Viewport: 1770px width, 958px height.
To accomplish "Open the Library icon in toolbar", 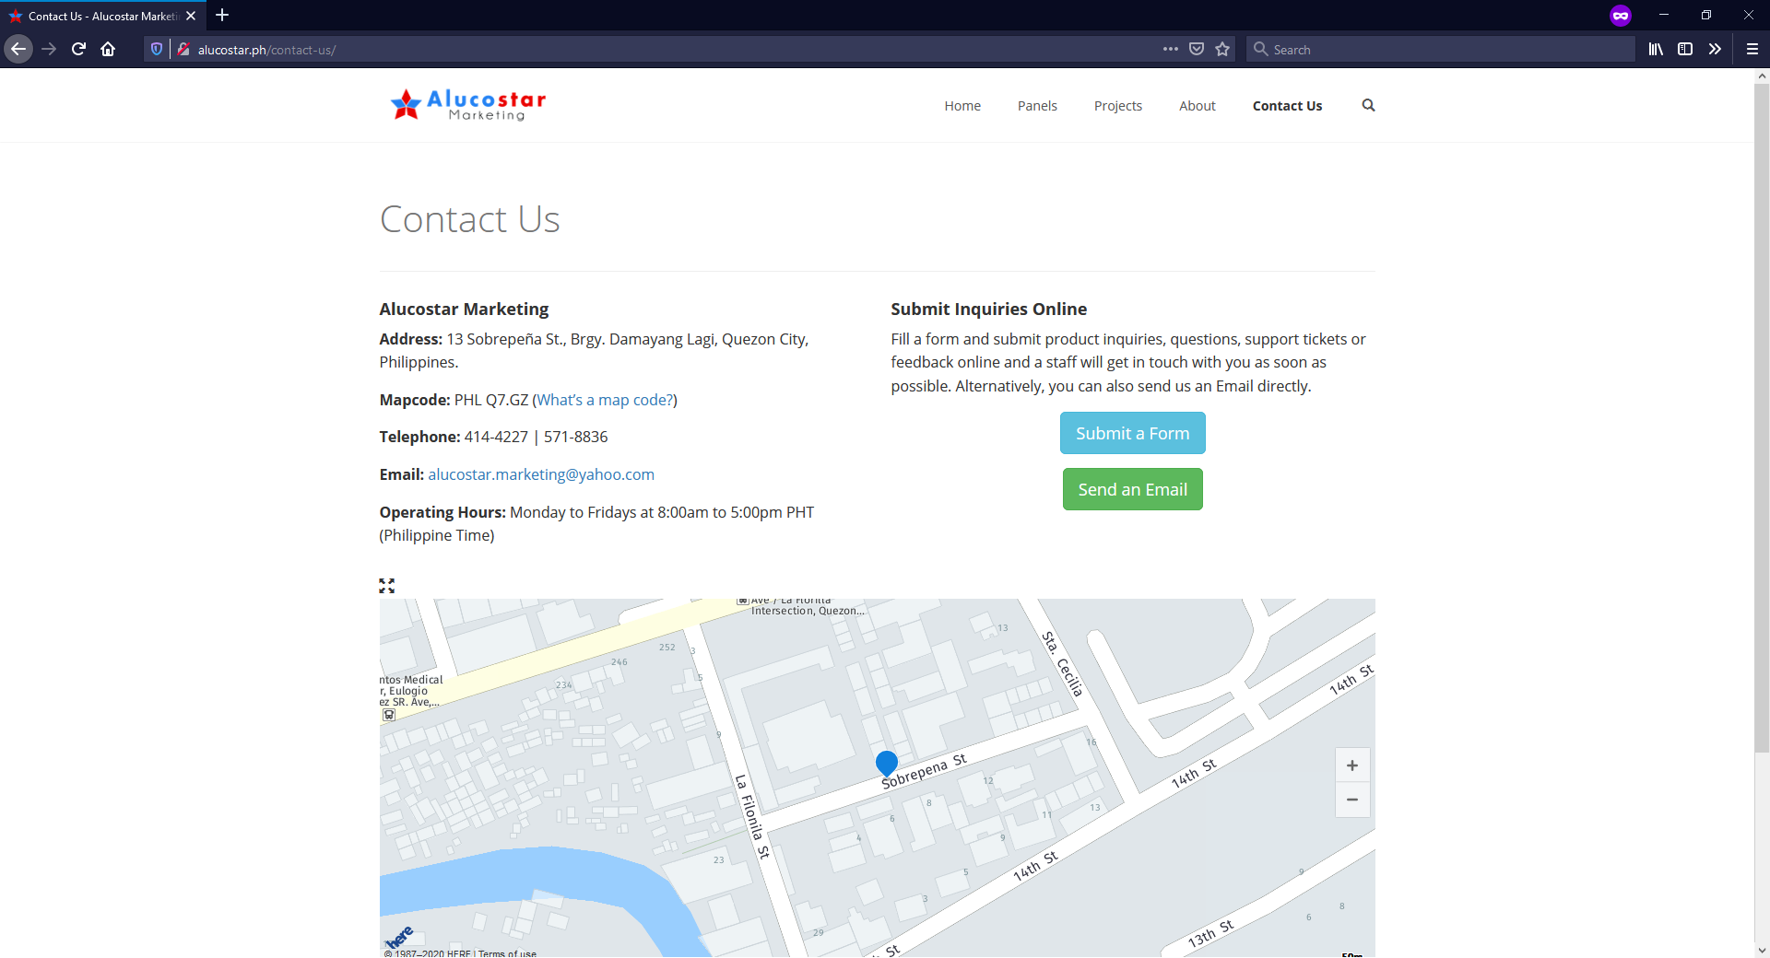I will click(1657, 50).
